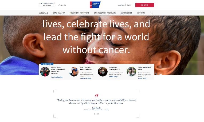Open the Cold Caps article thumbnail
This screenshot has height=122, width=204.
click(74, 71)
